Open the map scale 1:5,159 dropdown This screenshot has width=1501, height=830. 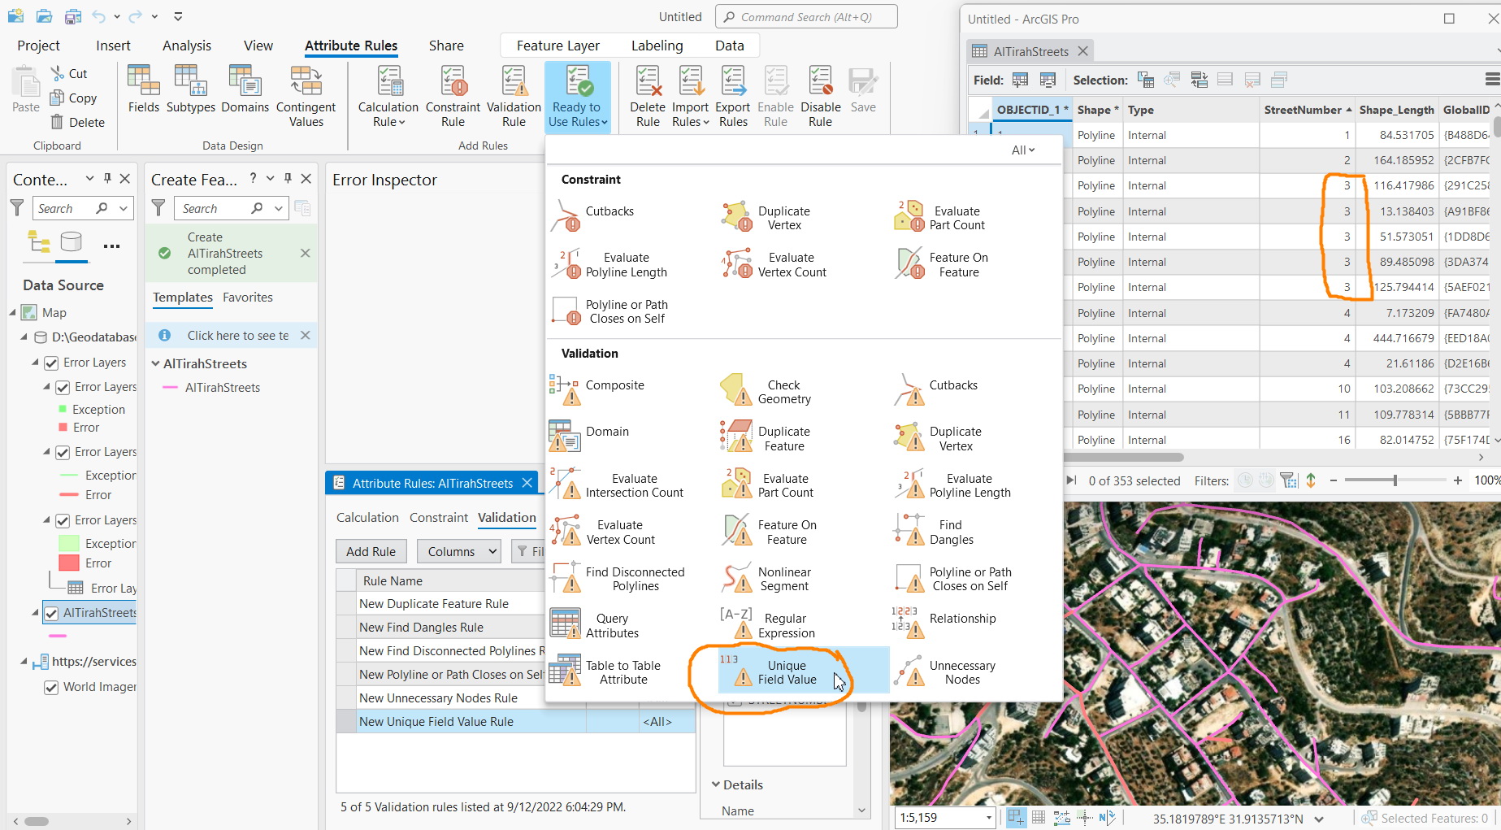point(989,818)
